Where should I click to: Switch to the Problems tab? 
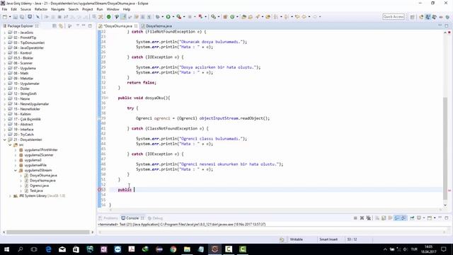point(108,218)
